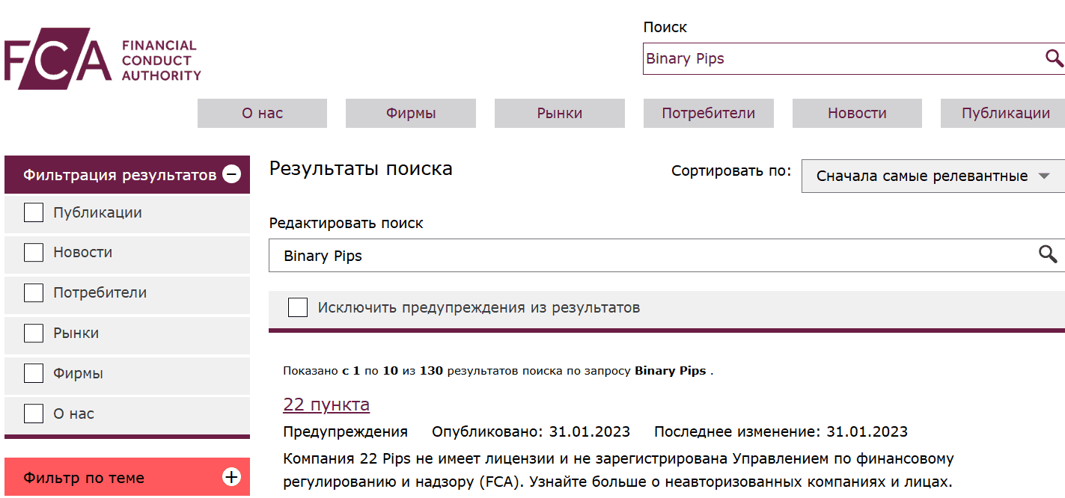Enable 'Исключить предупреждения из результатов'
This screenshot has height=498, width=1065.
click(298, 307)
